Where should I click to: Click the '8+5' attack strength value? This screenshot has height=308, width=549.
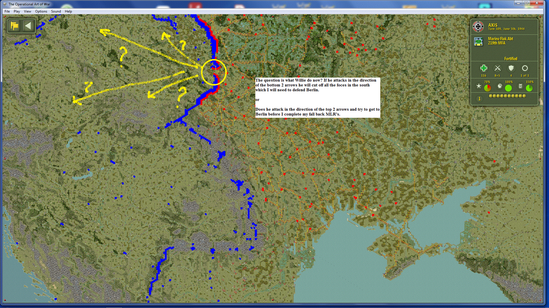point(498,76)
